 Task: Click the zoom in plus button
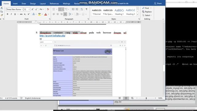155,98
